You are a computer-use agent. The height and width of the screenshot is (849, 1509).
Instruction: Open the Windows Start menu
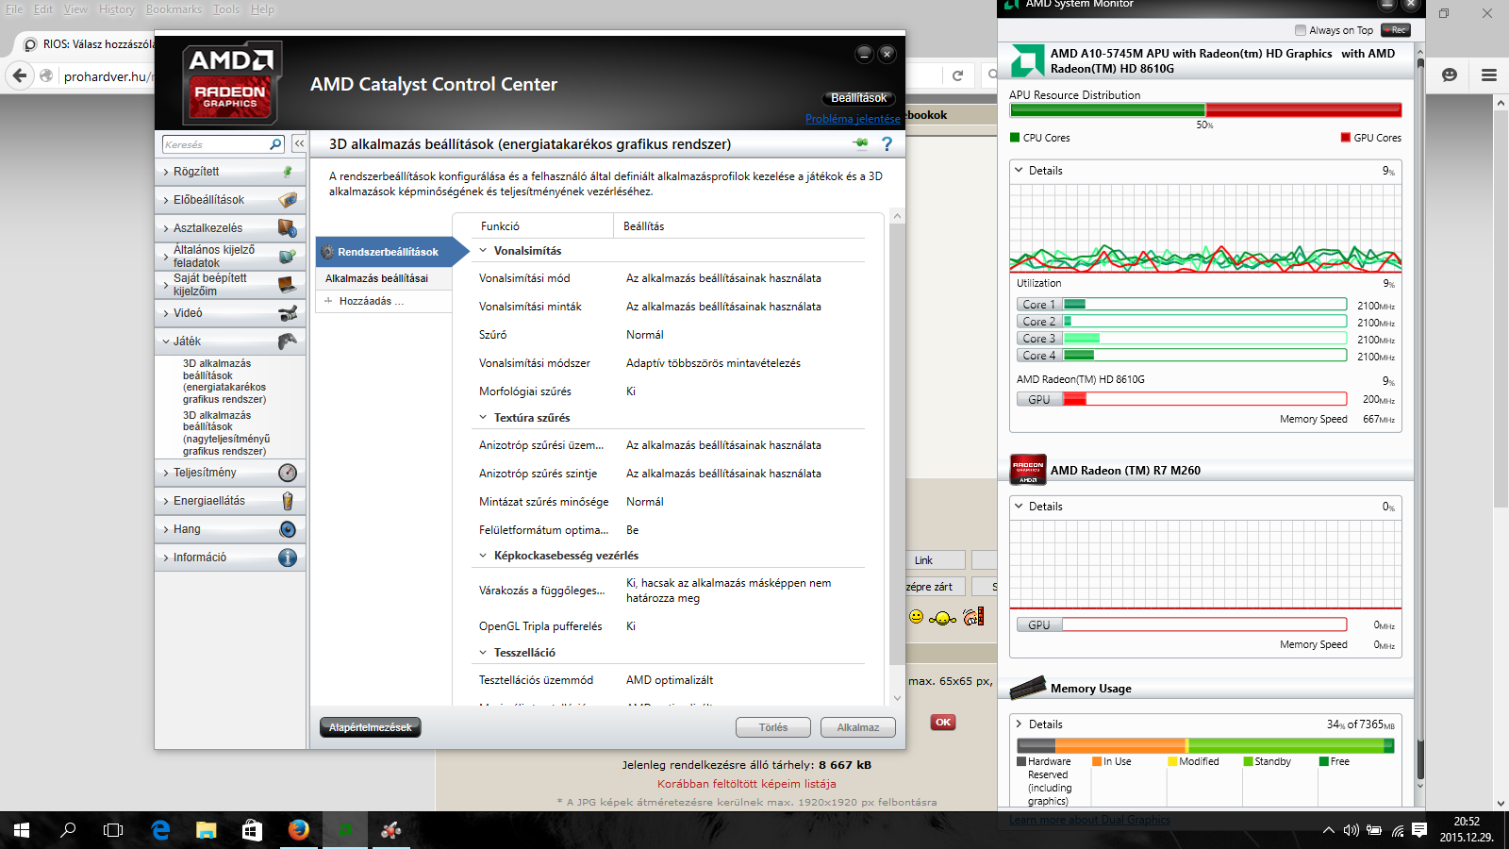point(22,830)
